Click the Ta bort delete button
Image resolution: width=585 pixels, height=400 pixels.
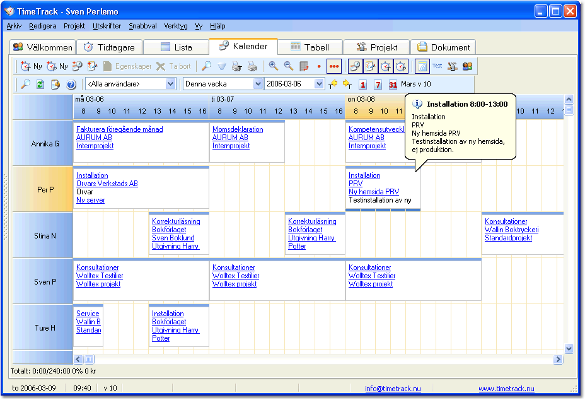[x=173, y=66]
